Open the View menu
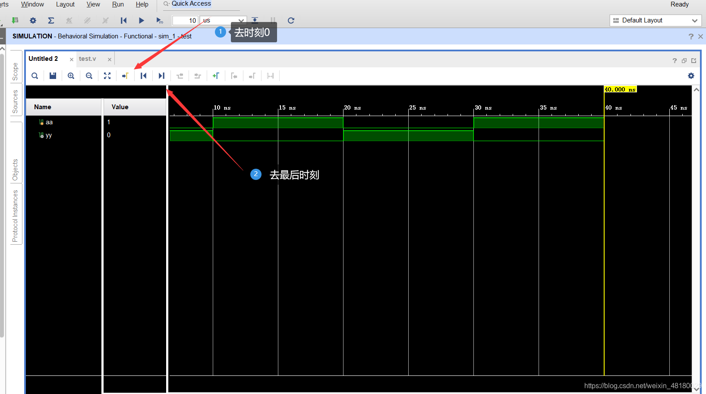 93,4
